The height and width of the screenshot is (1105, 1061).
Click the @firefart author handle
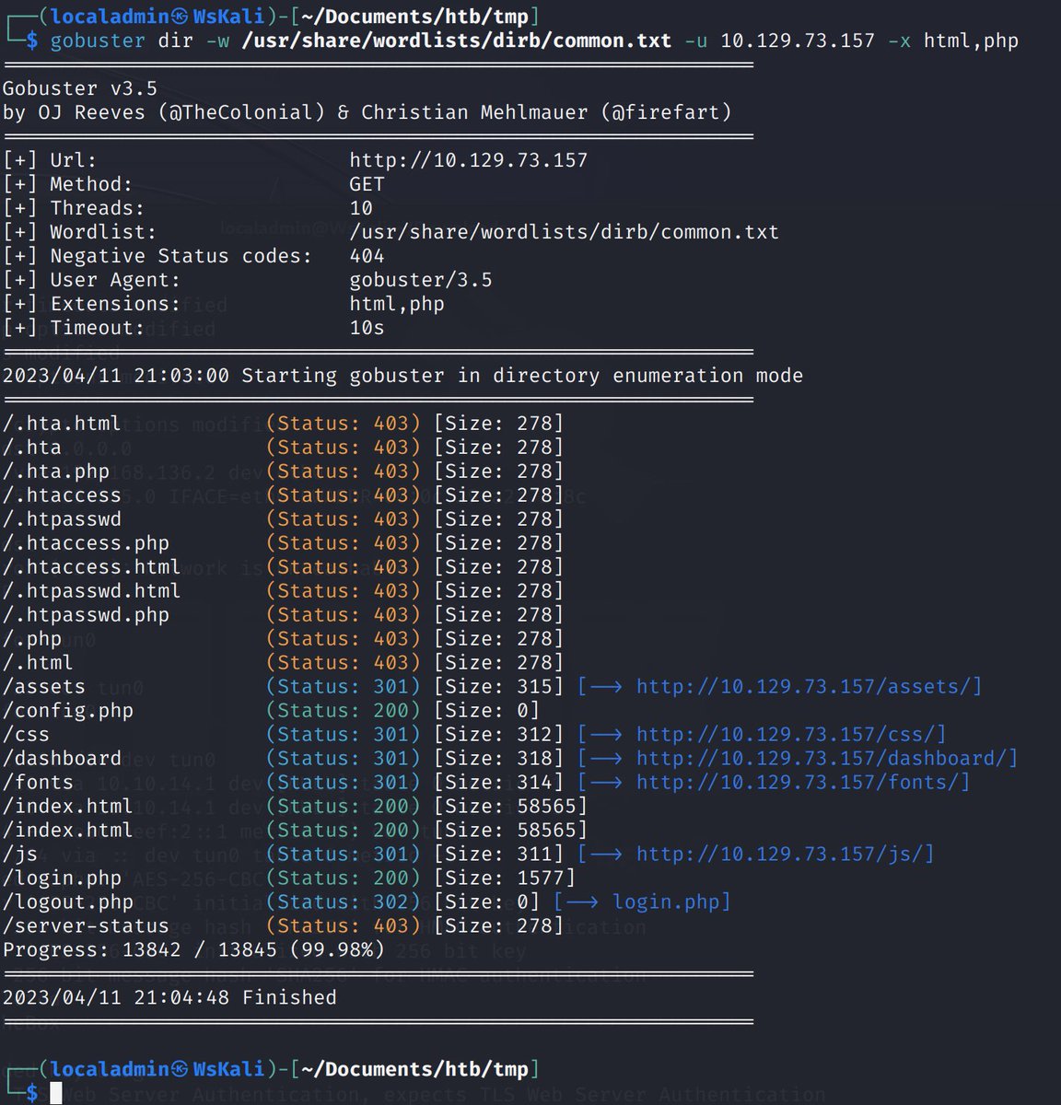point(666,112)
